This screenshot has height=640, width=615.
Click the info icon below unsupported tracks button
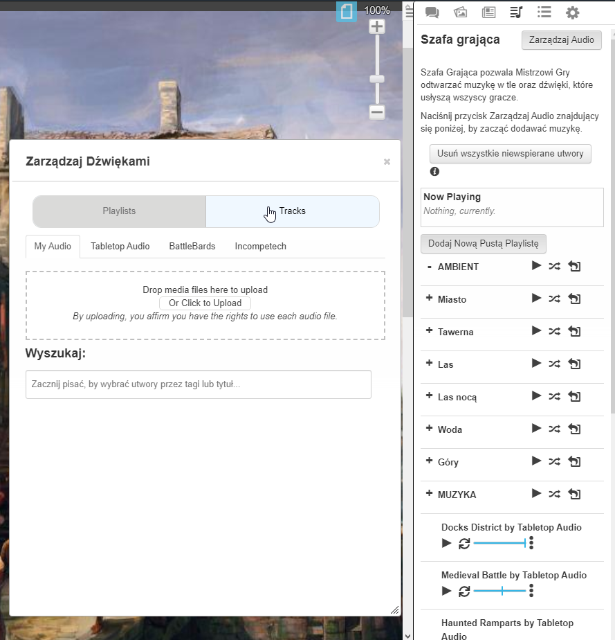434,172
